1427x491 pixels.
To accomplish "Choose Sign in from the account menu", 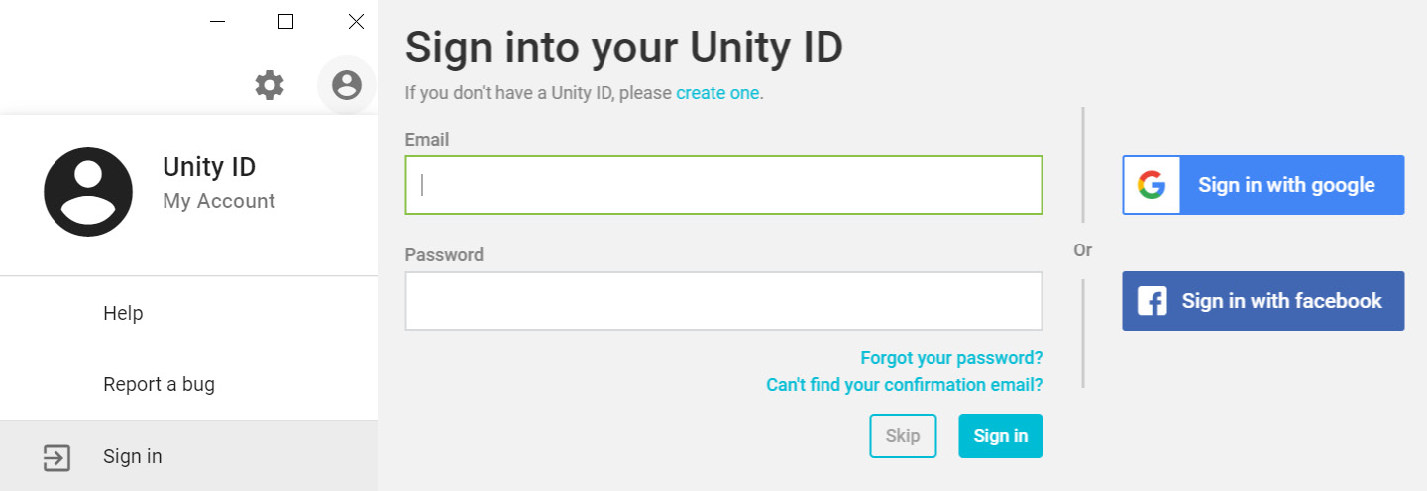I will (133, 456).
